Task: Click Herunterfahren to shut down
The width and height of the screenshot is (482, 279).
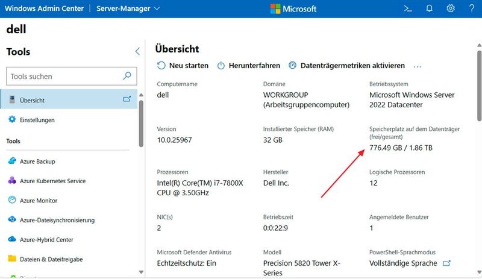Action: (x=249, y=66)
